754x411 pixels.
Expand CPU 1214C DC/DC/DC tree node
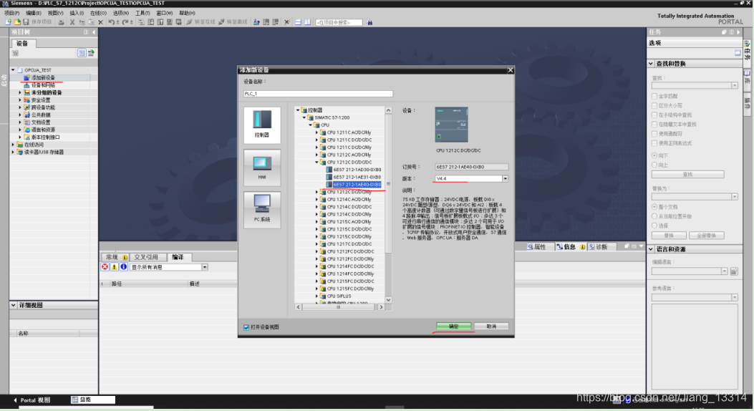pos(316,207)
